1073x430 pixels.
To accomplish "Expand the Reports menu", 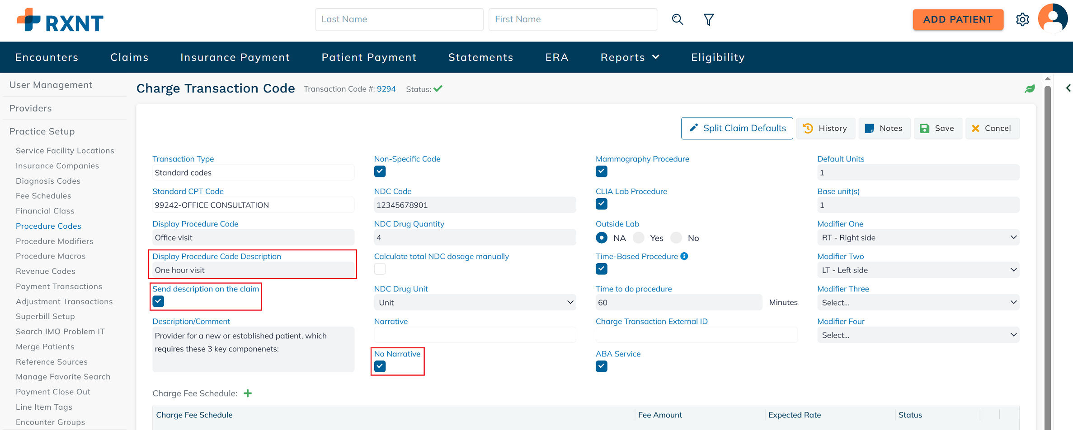I will point(630,57).
